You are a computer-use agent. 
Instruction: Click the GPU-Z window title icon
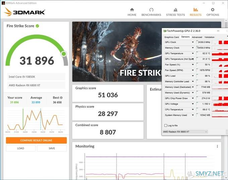[165, 31]
